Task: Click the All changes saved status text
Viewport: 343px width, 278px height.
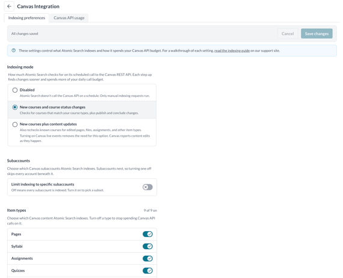Action: [25, 34]
